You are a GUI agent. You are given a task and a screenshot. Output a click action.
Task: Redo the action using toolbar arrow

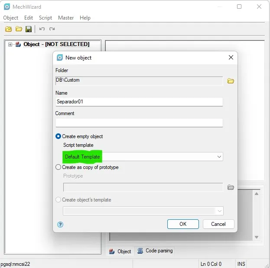(52, 29)
